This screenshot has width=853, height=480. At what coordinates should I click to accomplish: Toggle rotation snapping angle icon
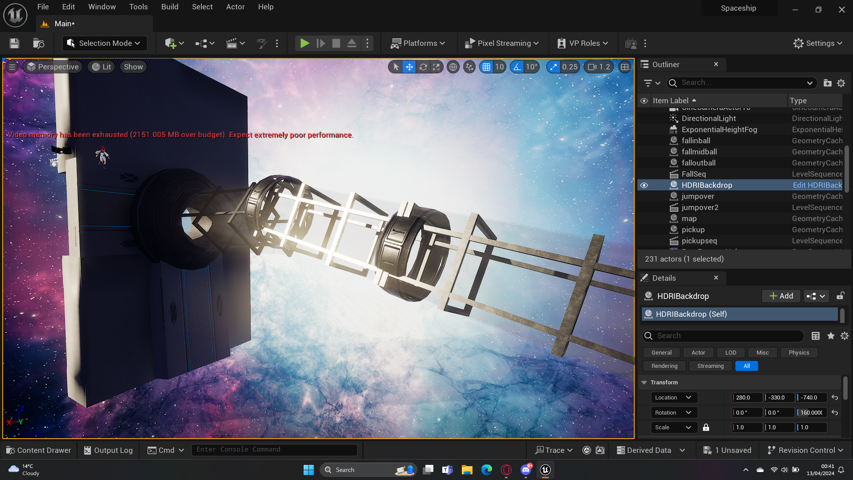pos(517,67)
